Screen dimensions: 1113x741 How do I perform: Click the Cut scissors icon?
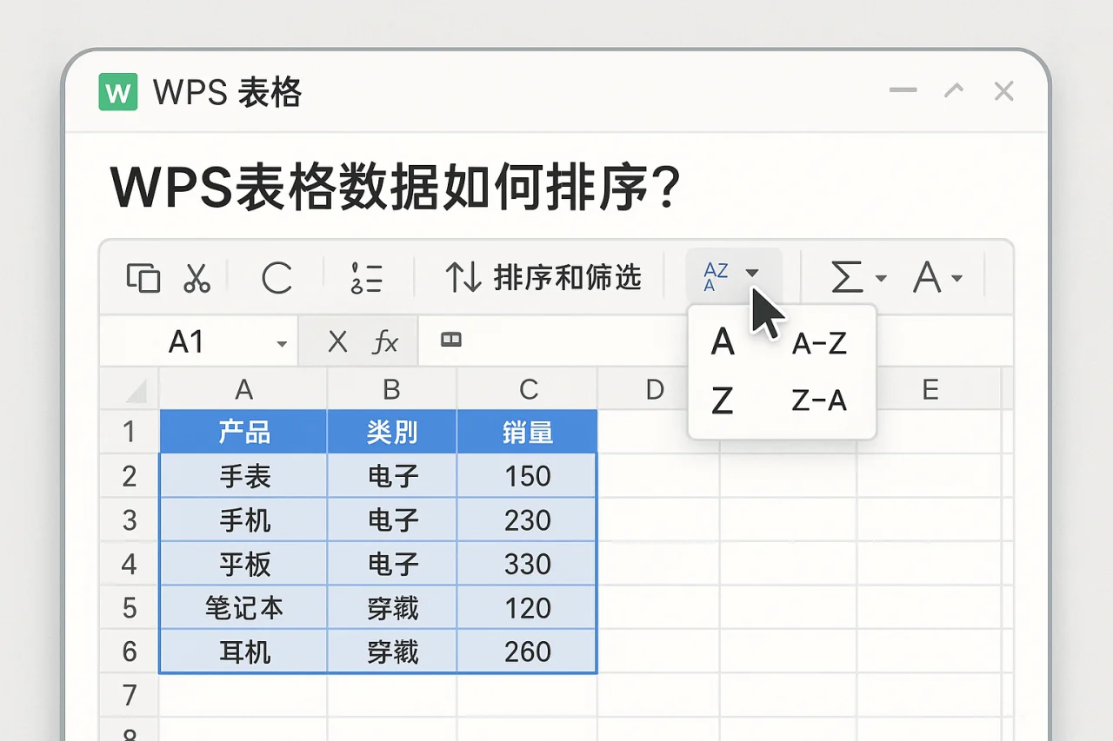[197, 278]
